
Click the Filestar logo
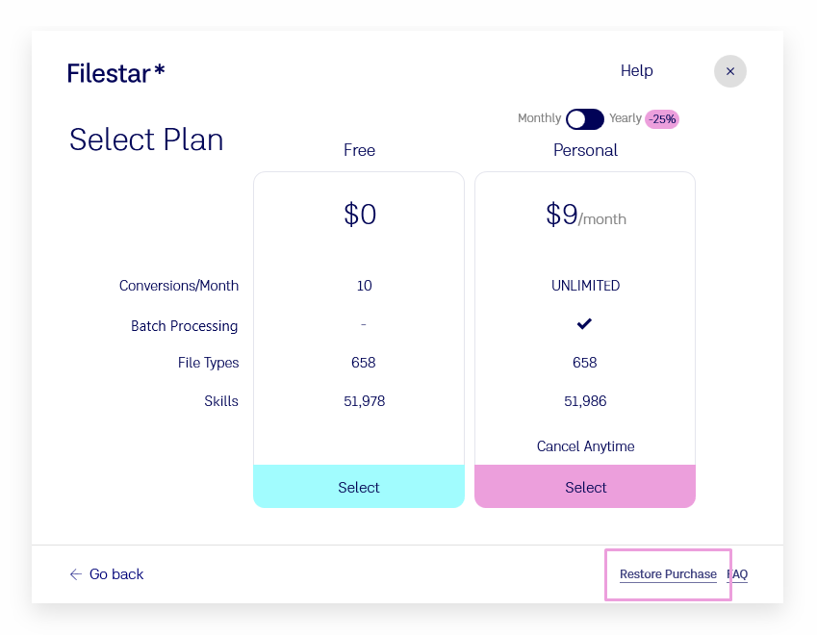[115, 72]
